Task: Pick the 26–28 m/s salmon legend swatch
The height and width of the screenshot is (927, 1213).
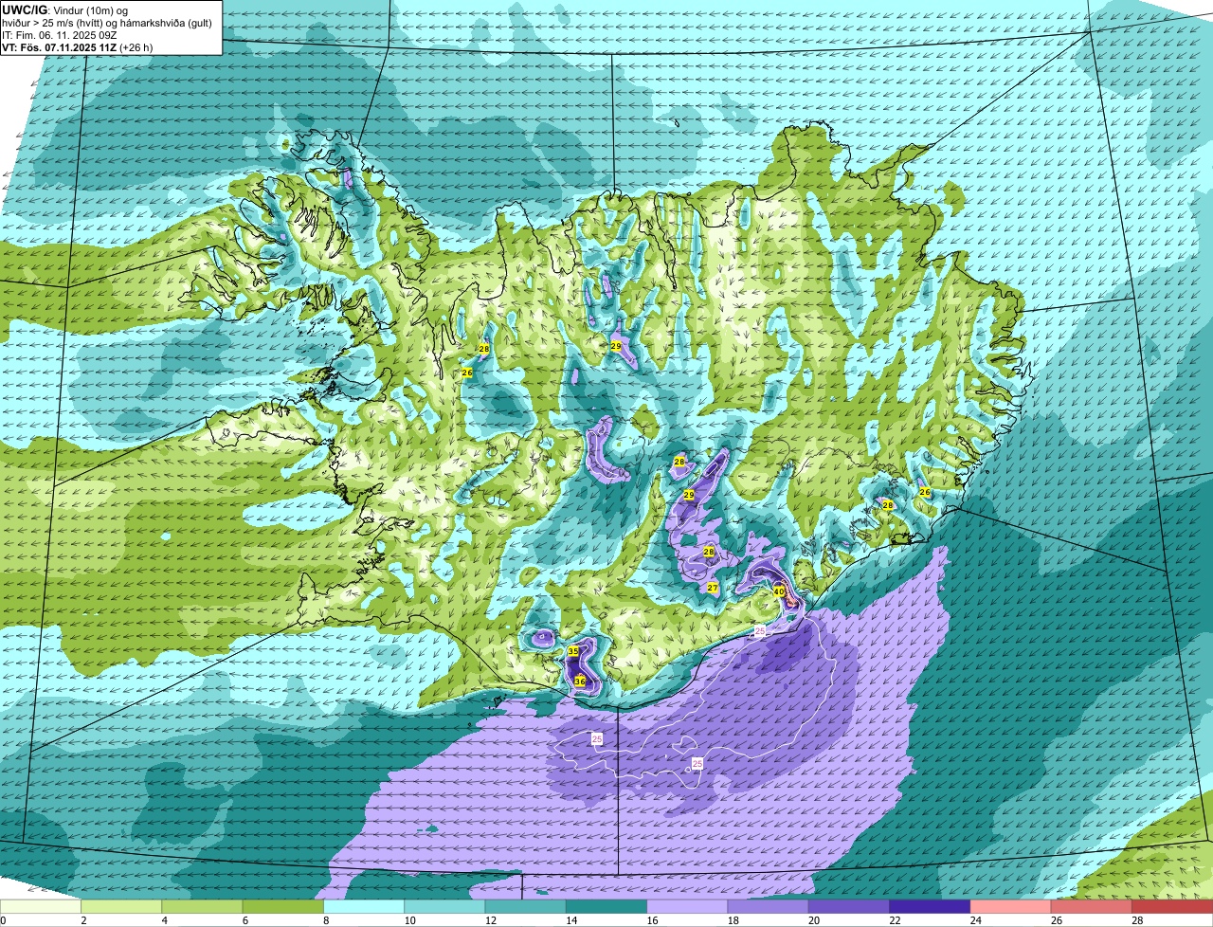Action: [1092, 907]
